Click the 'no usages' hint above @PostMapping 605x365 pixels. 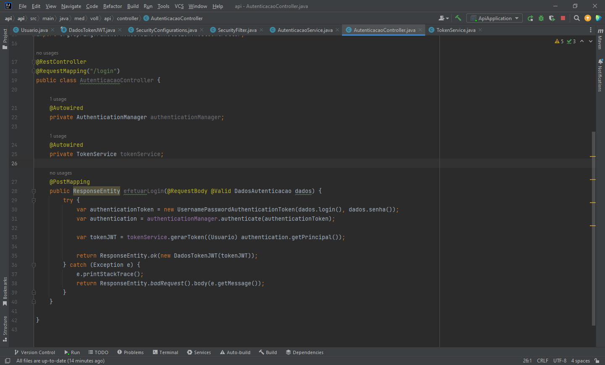point(60,173)
